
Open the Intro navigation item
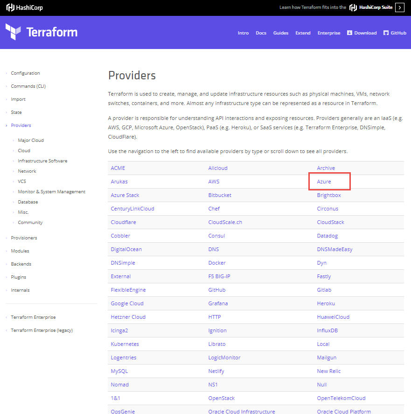tap(243, 33)
